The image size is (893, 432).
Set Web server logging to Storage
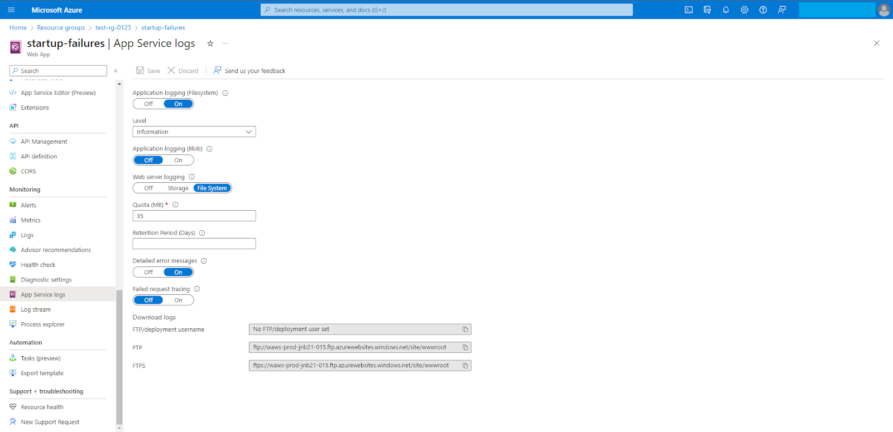pyautogui.click(x=178, y=188)
